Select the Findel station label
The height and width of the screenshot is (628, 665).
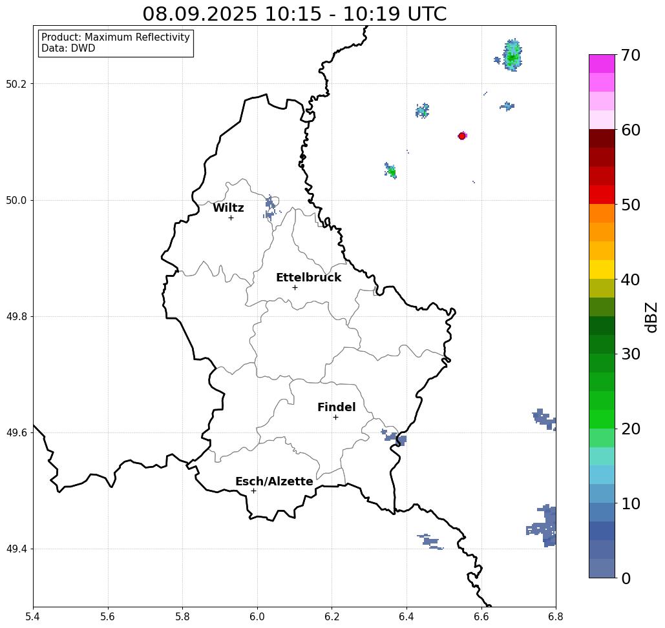[x=336, y=407]
